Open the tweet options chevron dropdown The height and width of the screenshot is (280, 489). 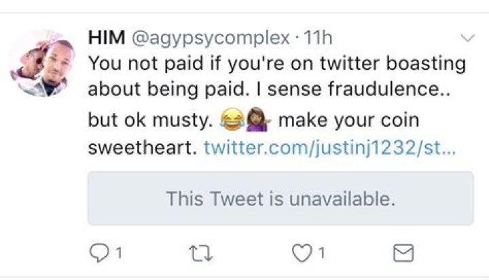coord(467,38)
